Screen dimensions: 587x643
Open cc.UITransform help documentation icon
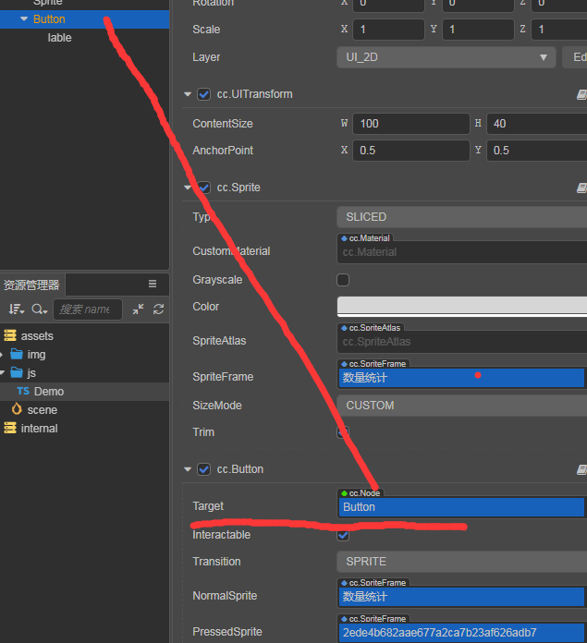pyautogui.click(x=581, y=94)
